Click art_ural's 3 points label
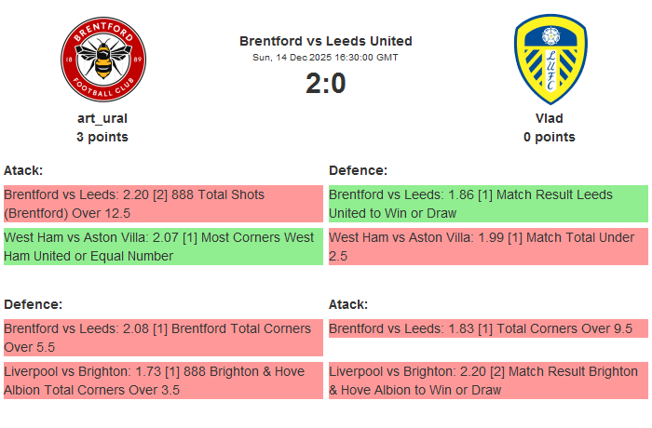 pos(102,137)
